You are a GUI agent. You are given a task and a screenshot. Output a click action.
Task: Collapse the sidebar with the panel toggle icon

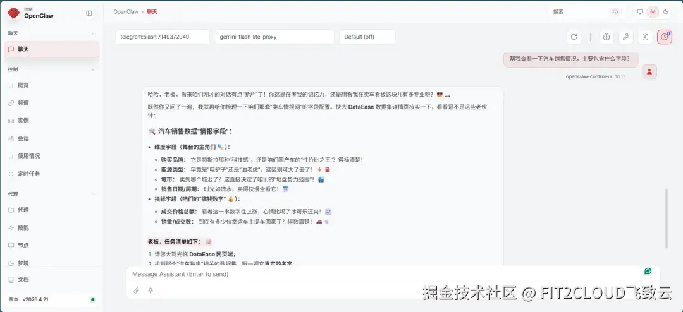tap(89, 13)
